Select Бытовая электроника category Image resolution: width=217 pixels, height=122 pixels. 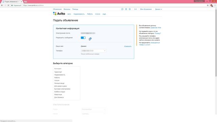(62, 89)
